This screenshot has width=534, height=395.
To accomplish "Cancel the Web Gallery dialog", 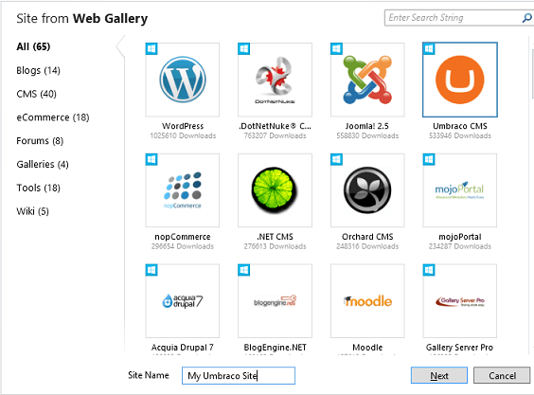I will [502, 375].
